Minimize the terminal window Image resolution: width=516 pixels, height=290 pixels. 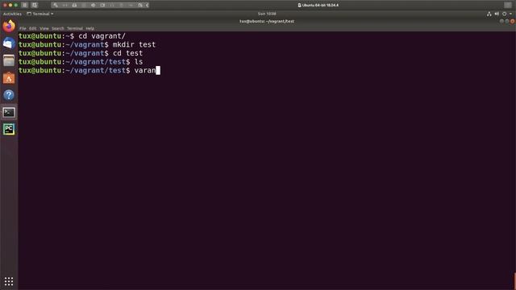501,22
